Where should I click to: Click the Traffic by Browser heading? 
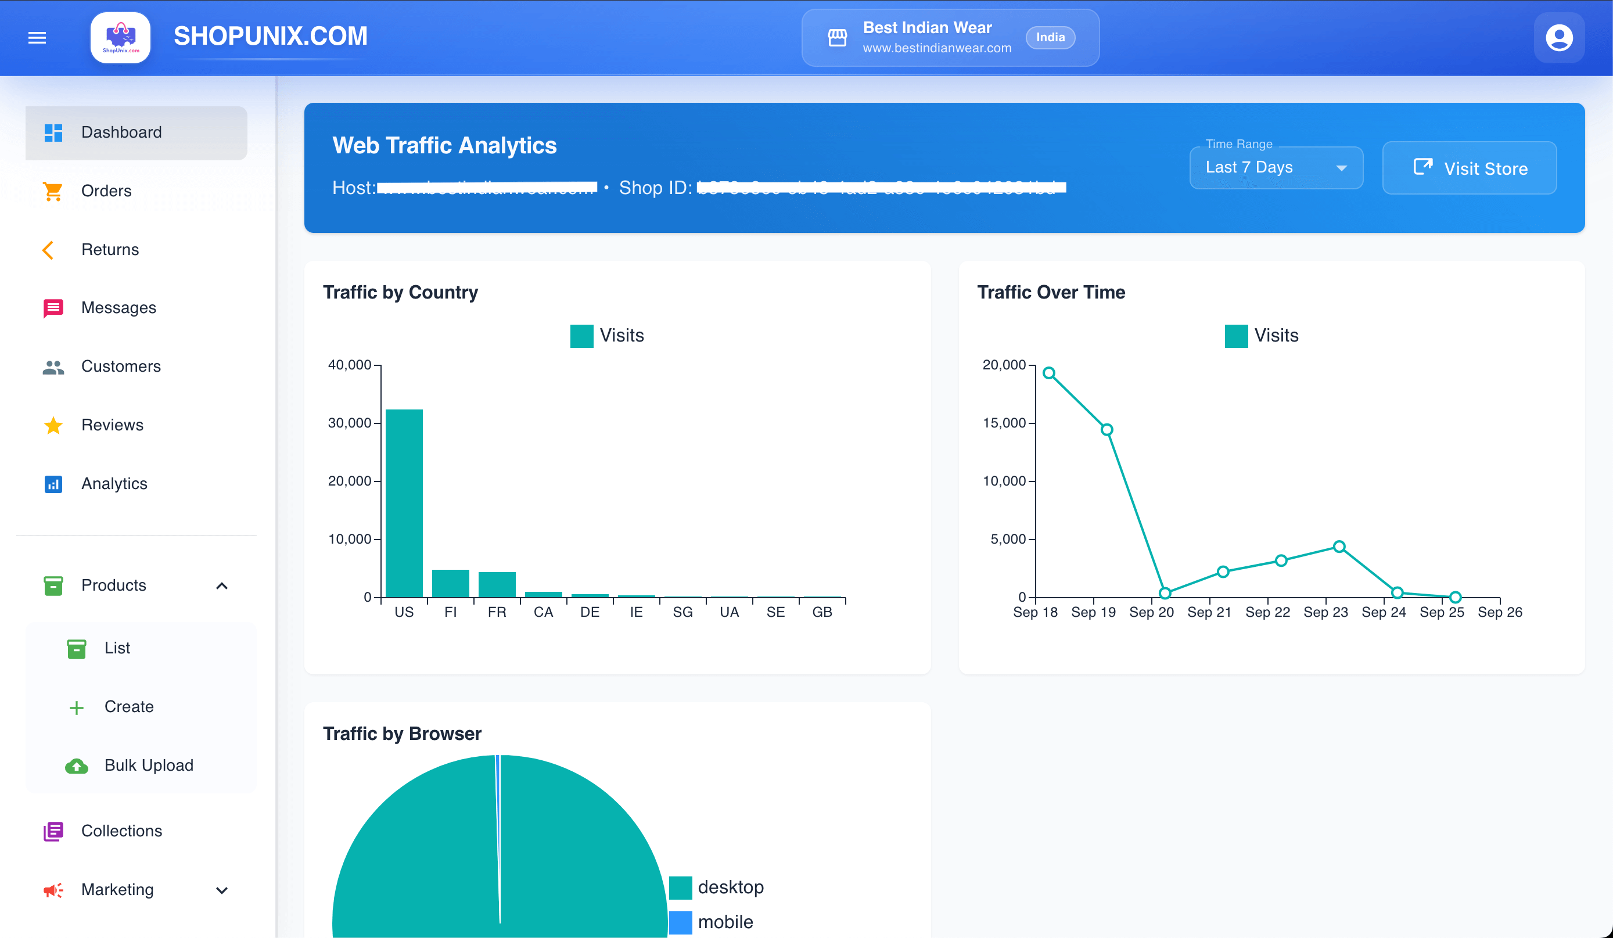(402, 734)
